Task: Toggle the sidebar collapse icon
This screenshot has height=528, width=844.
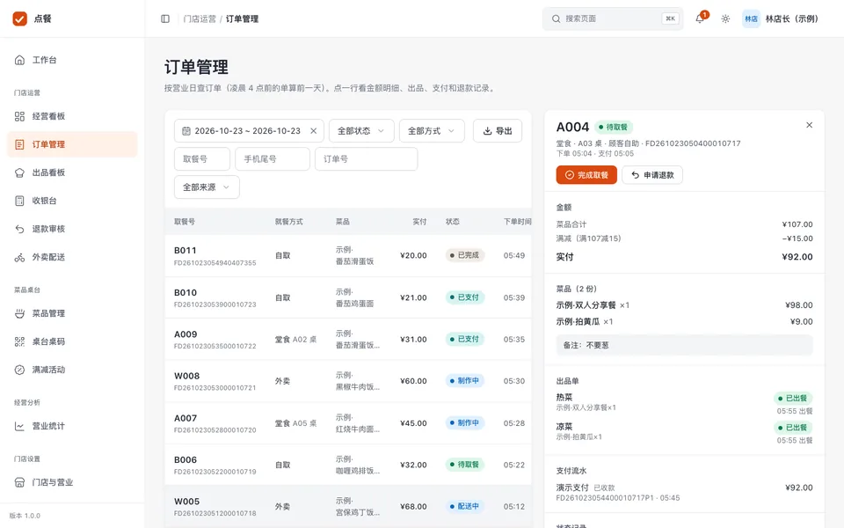Action: click(165, 18)
